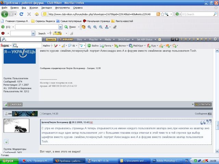Open the Файл menu
219x164 pixels.
coord(4,8)
